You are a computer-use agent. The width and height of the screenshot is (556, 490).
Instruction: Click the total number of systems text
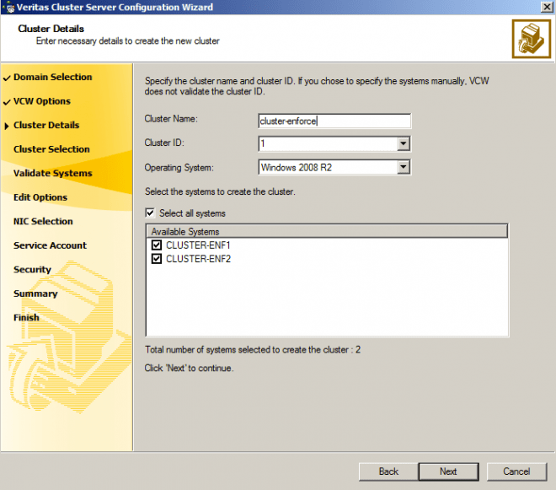pyautogui.click(x=253, y=350)
